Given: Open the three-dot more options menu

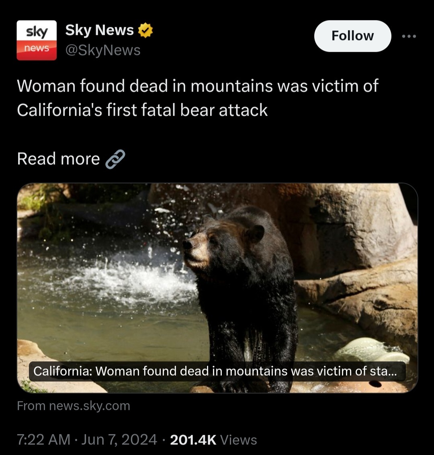Looking at the screenshot, I should (409, 36).
